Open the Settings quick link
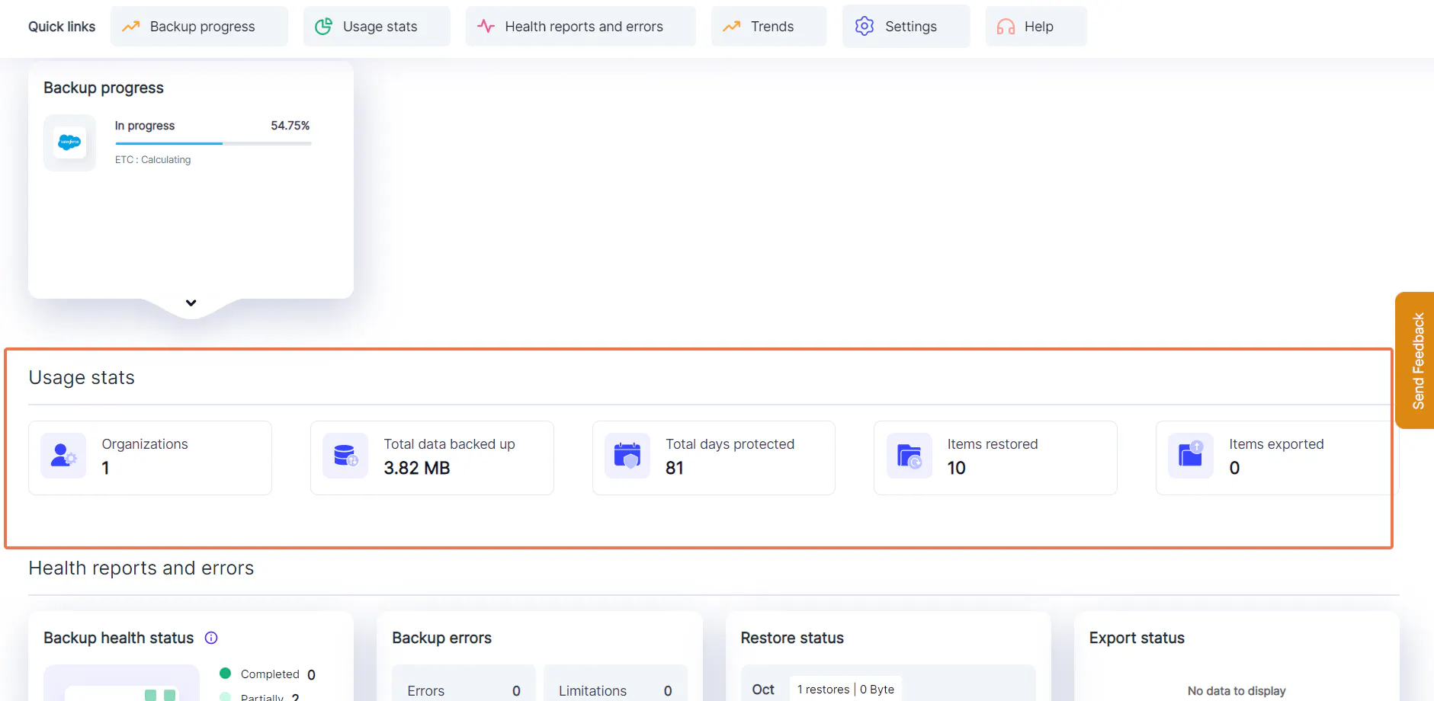 pos(906,27)
